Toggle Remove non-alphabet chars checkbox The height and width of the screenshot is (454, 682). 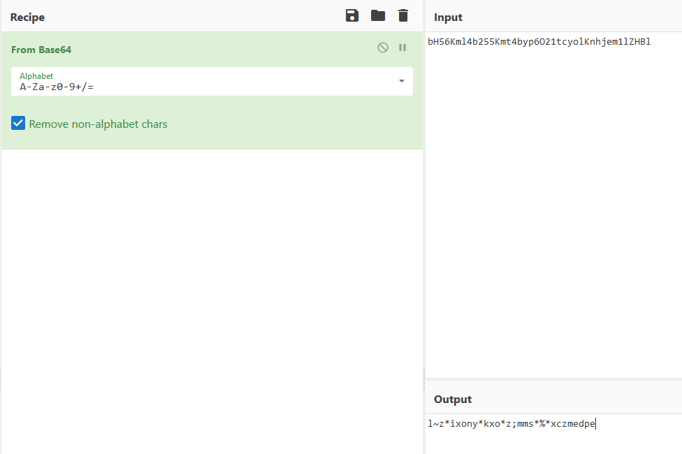[18, 123]
